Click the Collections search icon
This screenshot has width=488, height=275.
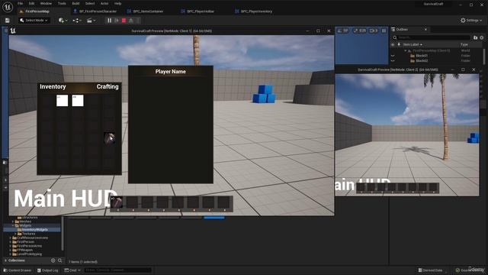(59, 260)
